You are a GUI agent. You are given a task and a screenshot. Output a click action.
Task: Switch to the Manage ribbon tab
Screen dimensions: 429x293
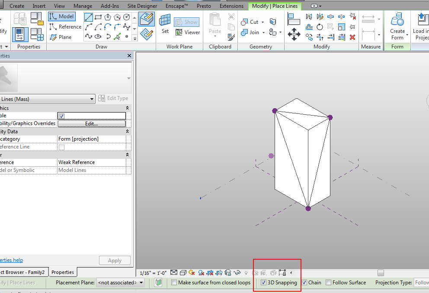click(x=83, y=6)
